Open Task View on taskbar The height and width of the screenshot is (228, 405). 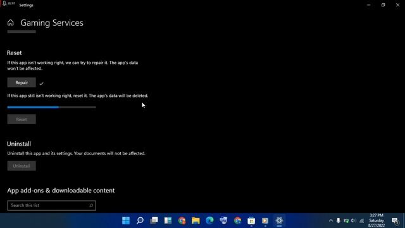click(154, 220)
